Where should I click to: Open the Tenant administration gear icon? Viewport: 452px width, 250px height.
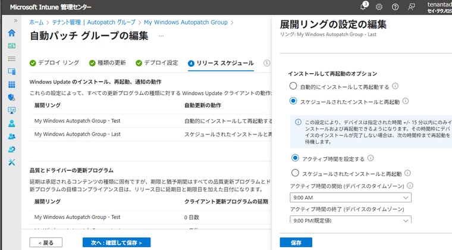point(12,149)
